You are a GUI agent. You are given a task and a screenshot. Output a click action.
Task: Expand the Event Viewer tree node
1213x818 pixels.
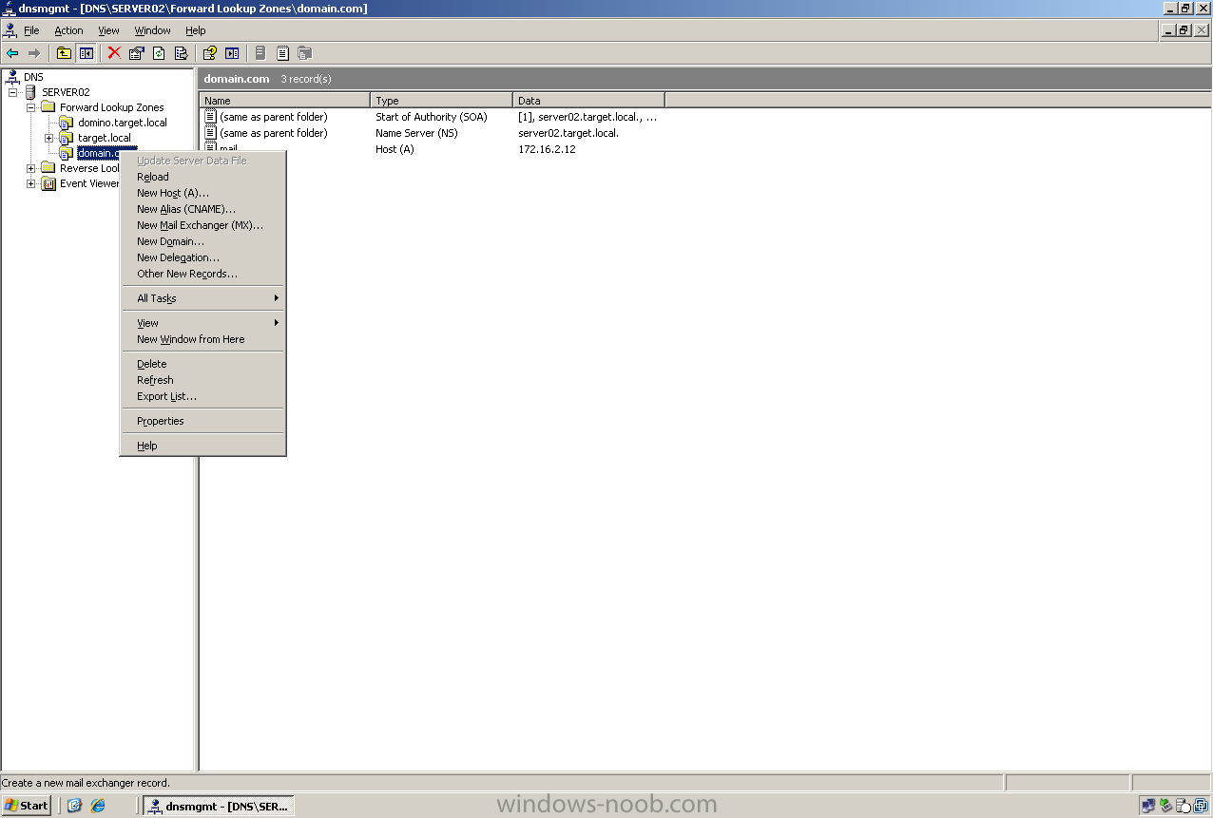tap(31, 183)
